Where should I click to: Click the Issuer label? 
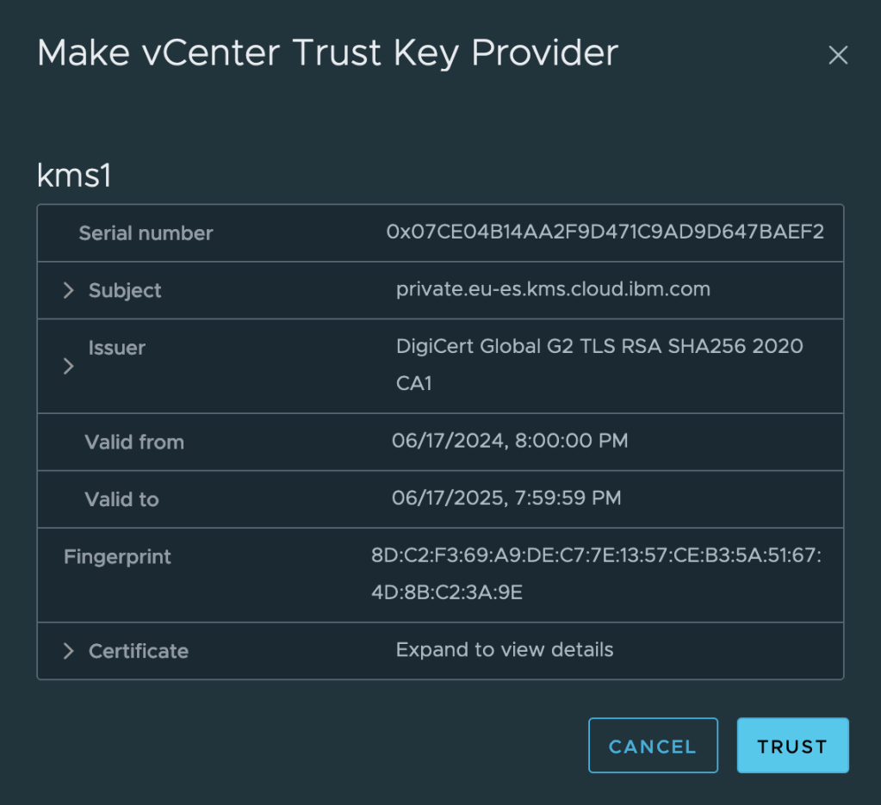point(116,349)
